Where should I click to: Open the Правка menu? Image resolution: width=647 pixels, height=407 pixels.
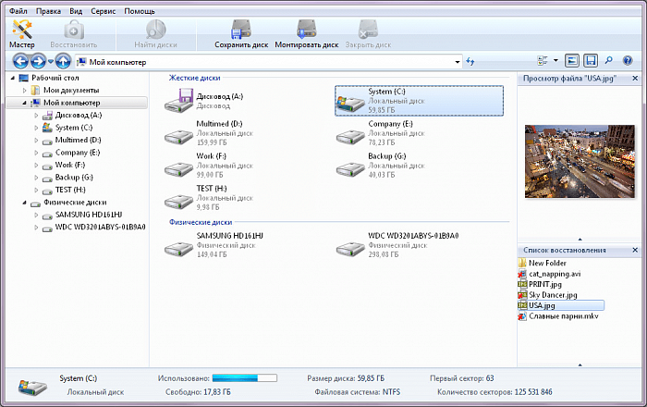coord(48,11)
